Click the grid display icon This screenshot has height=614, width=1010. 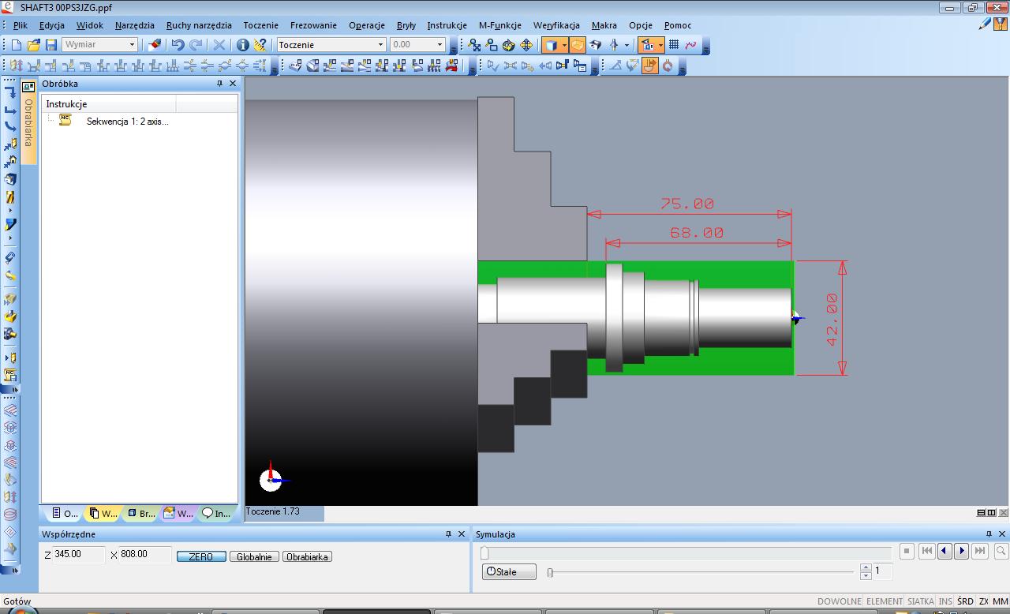coord(674,45)
